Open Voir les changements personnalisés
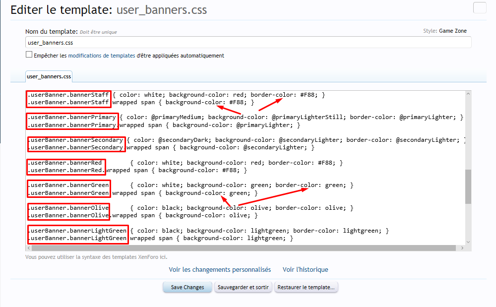This screenshot has width=496, height=307. (220, 270)
